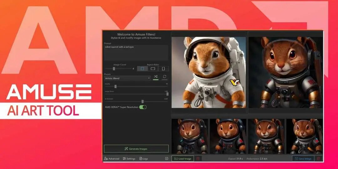Open the Advanced options
The width and height of the screenshot is (338, 169).
pyautogui.click(x=111, y=159)
